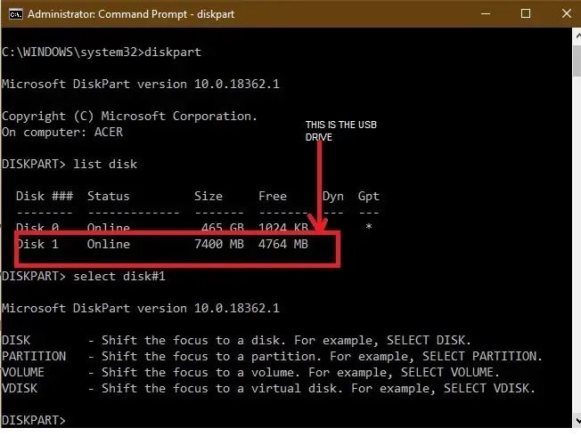Click the vertical scrollbar thumb
The width and height of the screenshot is (581, 436).
[x=577, y=61]
